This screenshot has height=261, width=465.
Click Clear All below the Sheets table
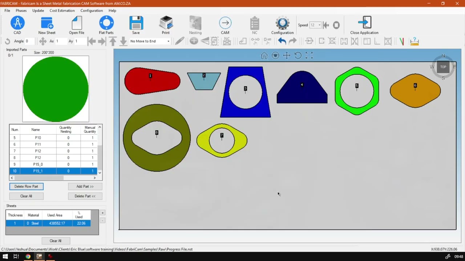point(56,241)
